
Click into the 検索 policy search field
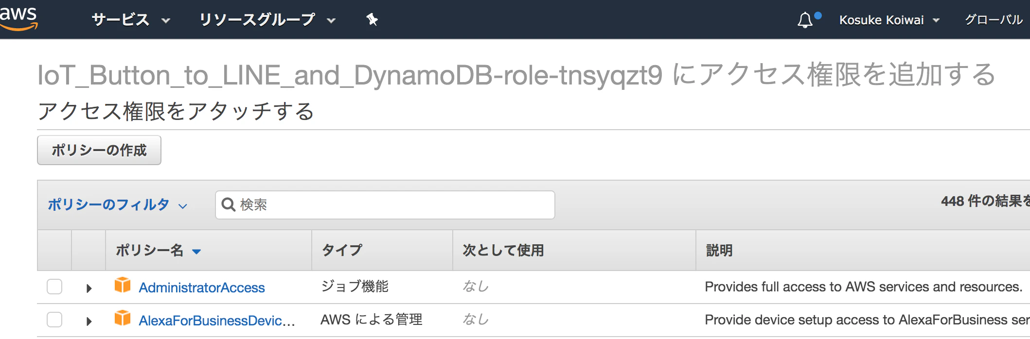coord(385,204)
